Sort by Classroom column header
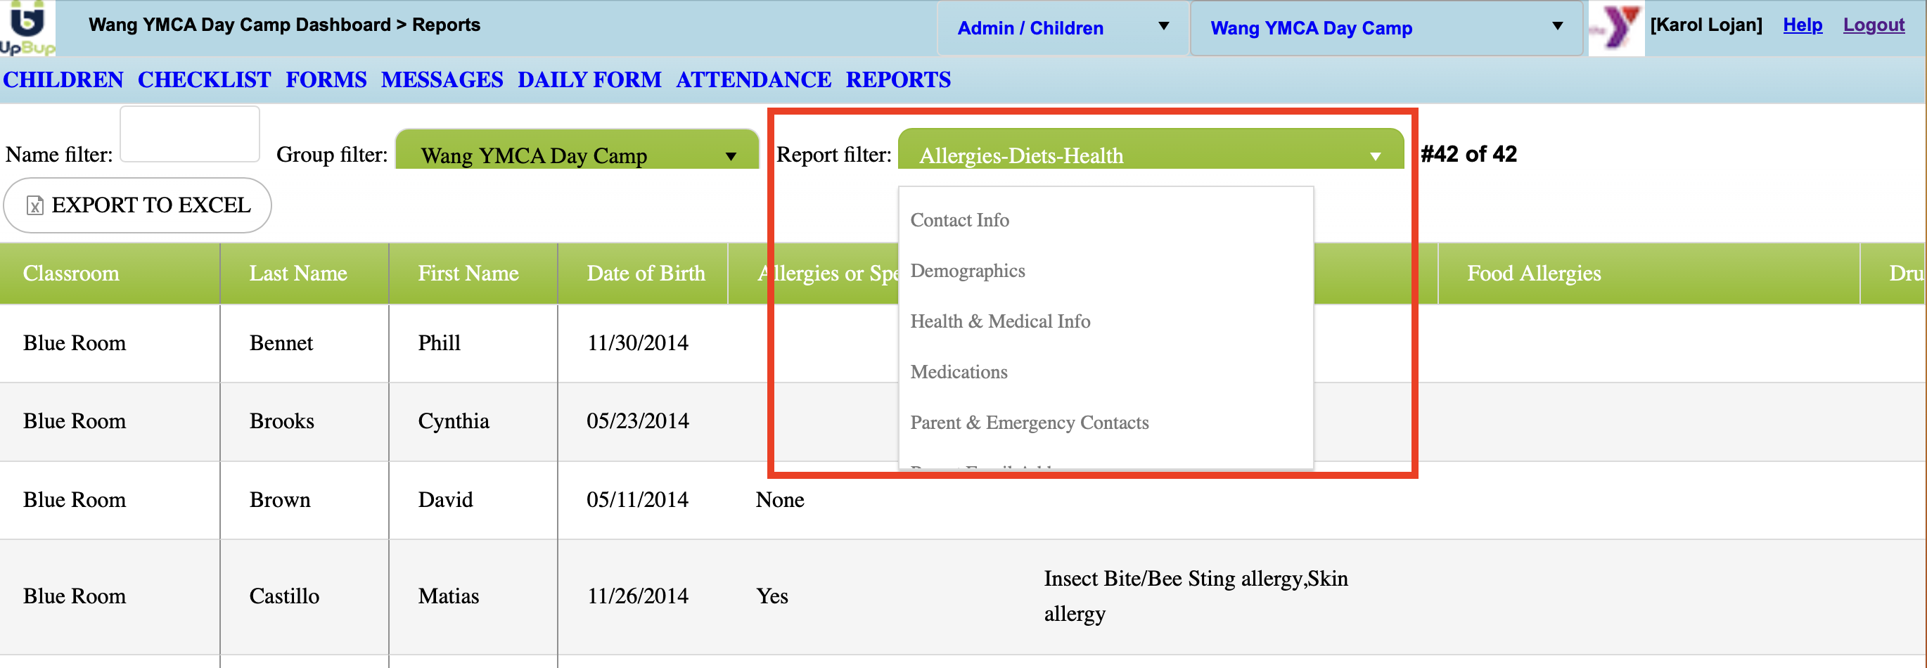This screenshot has width=1927, height=668. tap(109, 273)
